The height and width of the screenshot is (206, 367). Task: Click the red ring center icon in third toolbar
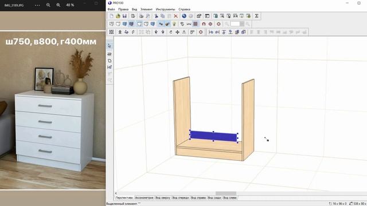pyautogui.click(x=201, y=32)
